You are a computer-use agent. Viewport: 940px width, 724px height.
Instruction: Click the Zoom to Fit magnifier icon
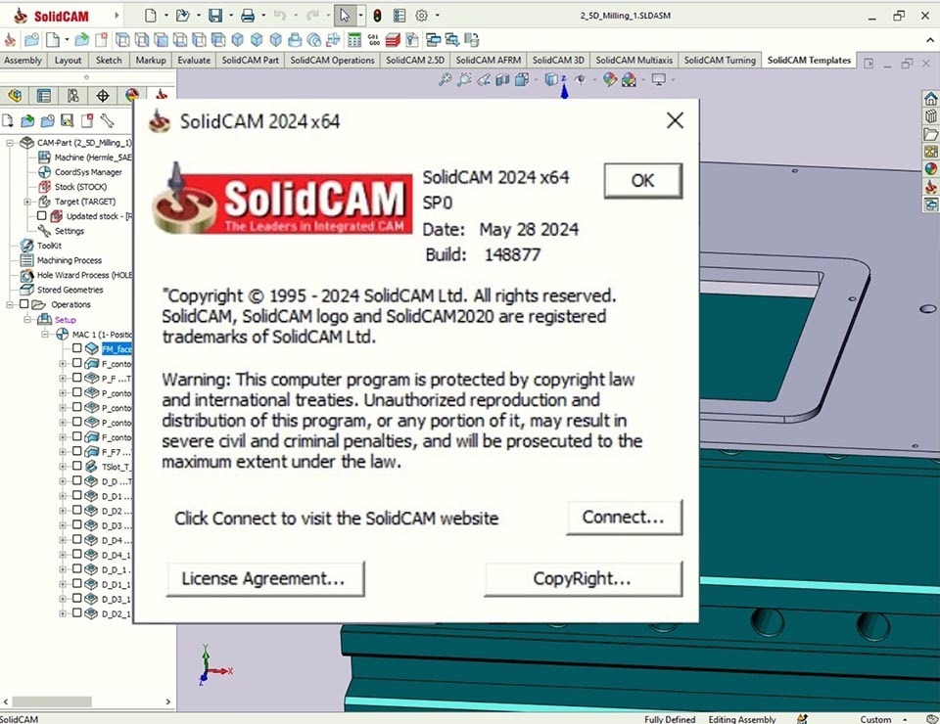445,79
